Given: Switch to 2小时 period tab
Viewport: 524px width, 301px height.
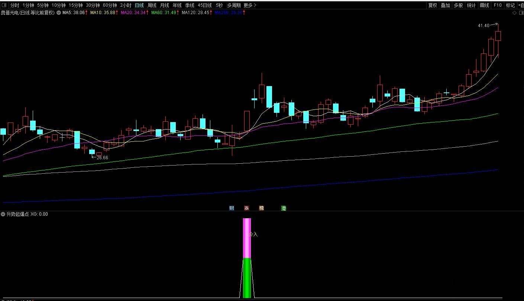Looking at the screenshot, I should pyautogui.click(x=126, y=5).
